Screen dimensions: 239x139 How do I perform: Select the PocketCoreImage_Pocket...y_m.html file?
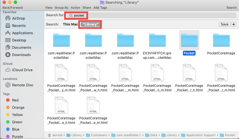click(x=61, y=78)
